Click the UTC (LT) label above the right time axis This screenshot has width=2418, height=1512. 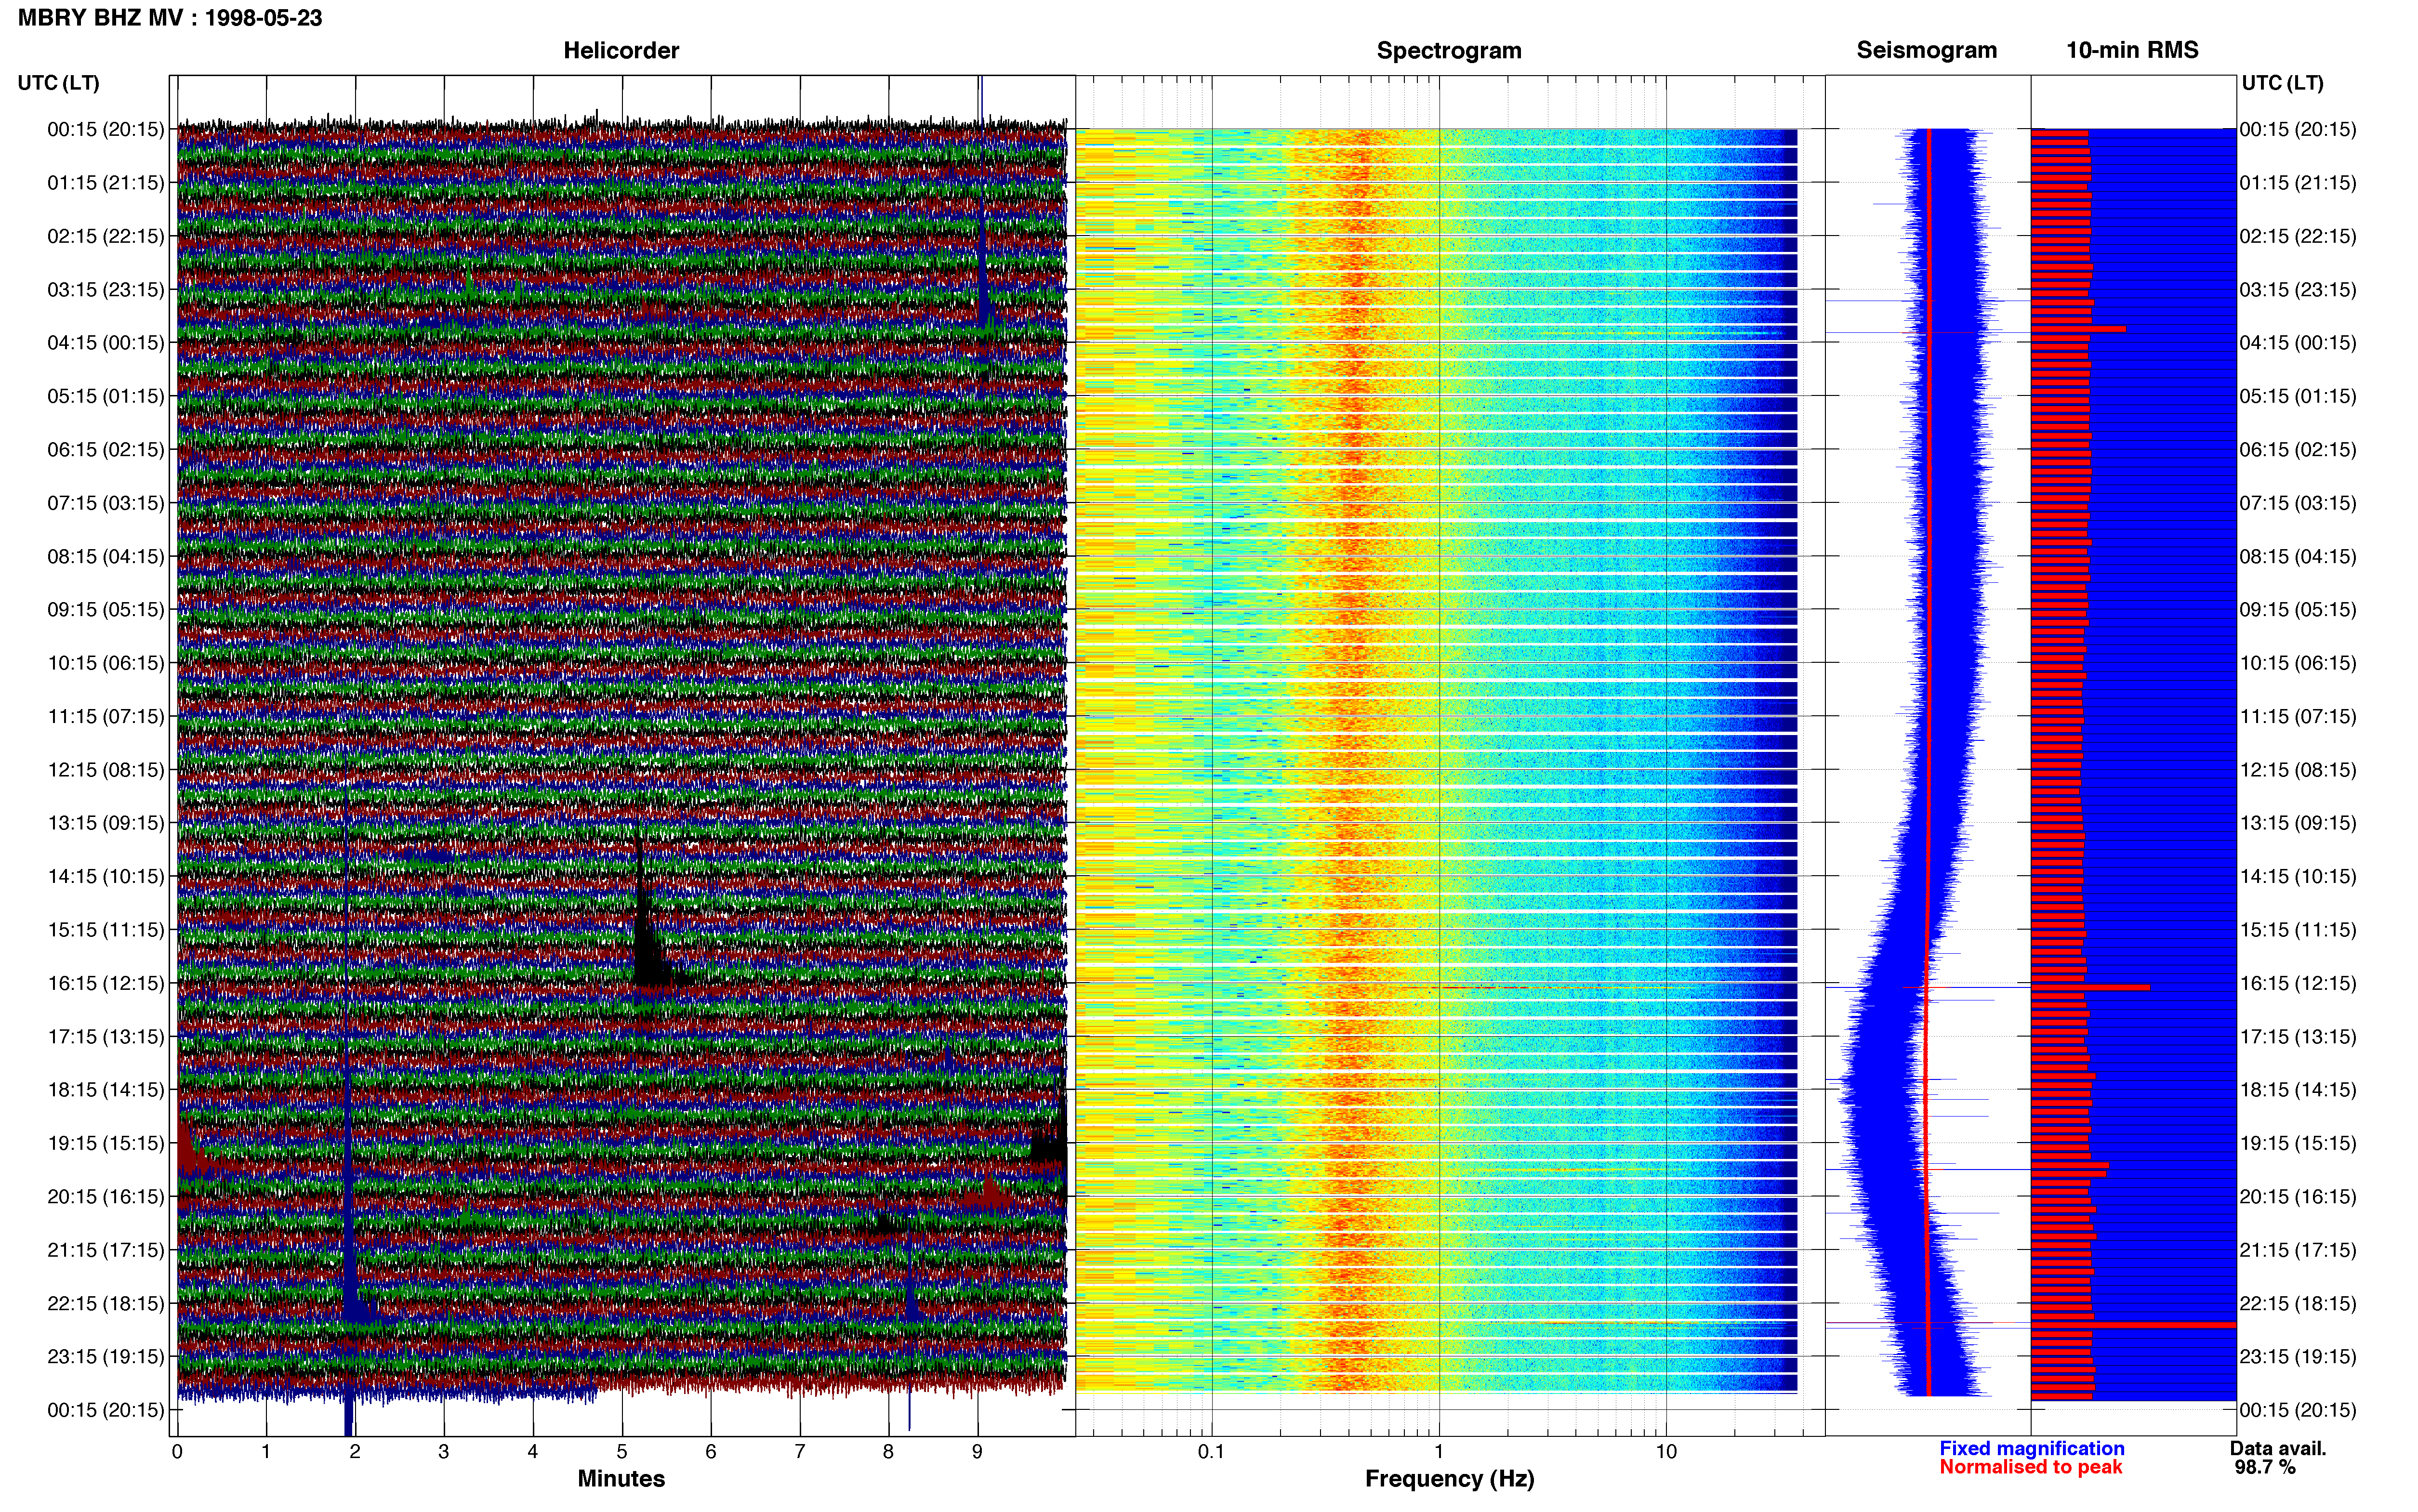click(2282, 83)
